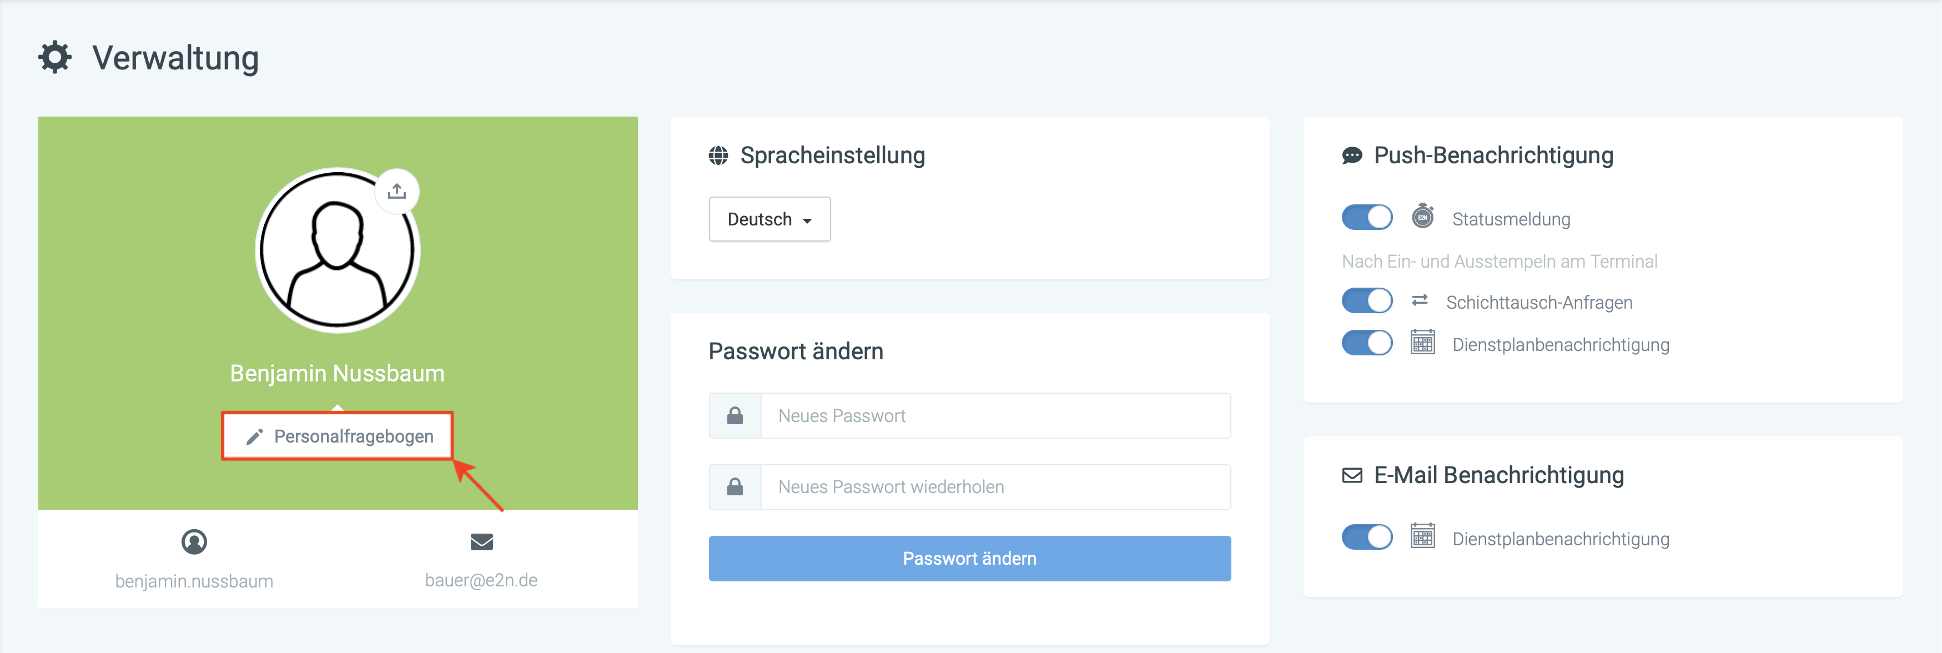Click the globe icon beside Spracheinstellung
Viewport: 1942px width, 653px height.
[718, 155]
